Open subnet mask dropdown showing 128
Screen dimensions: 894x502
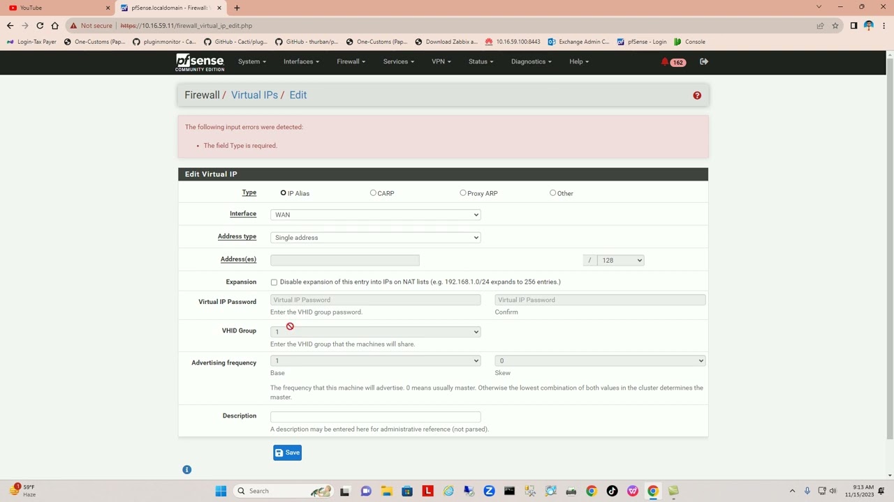pos(620,260)
